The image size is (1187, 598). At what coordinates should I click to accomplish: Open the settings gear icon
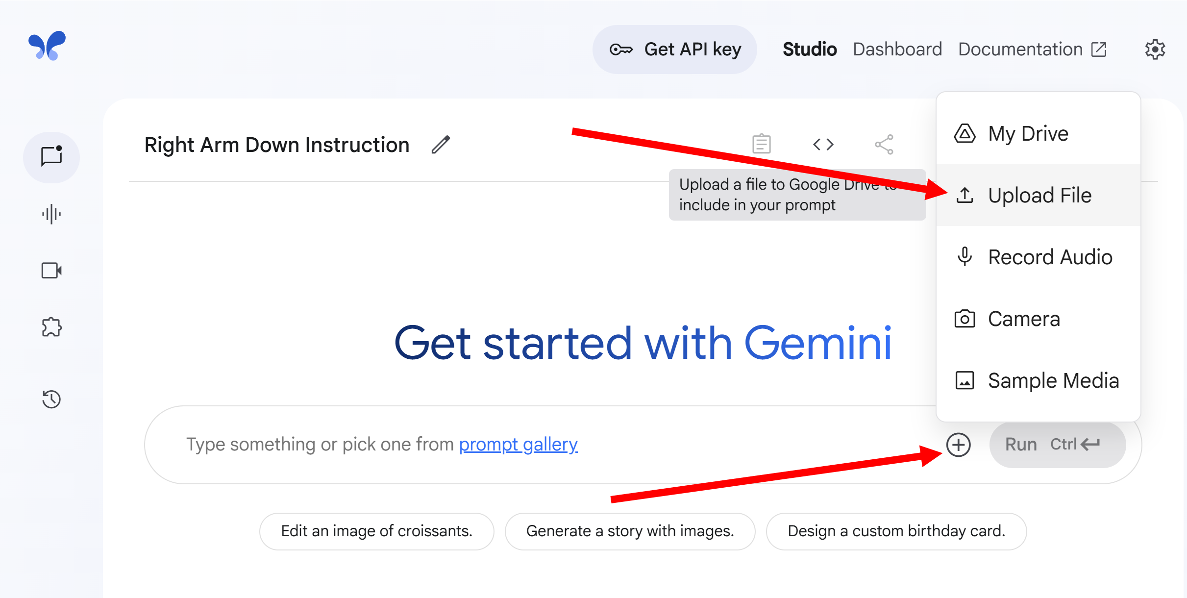(1155, 50)
